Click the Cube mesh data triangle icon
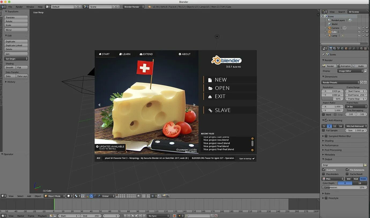370x218 pixels. pyautogui.click(x=342, y=32)
